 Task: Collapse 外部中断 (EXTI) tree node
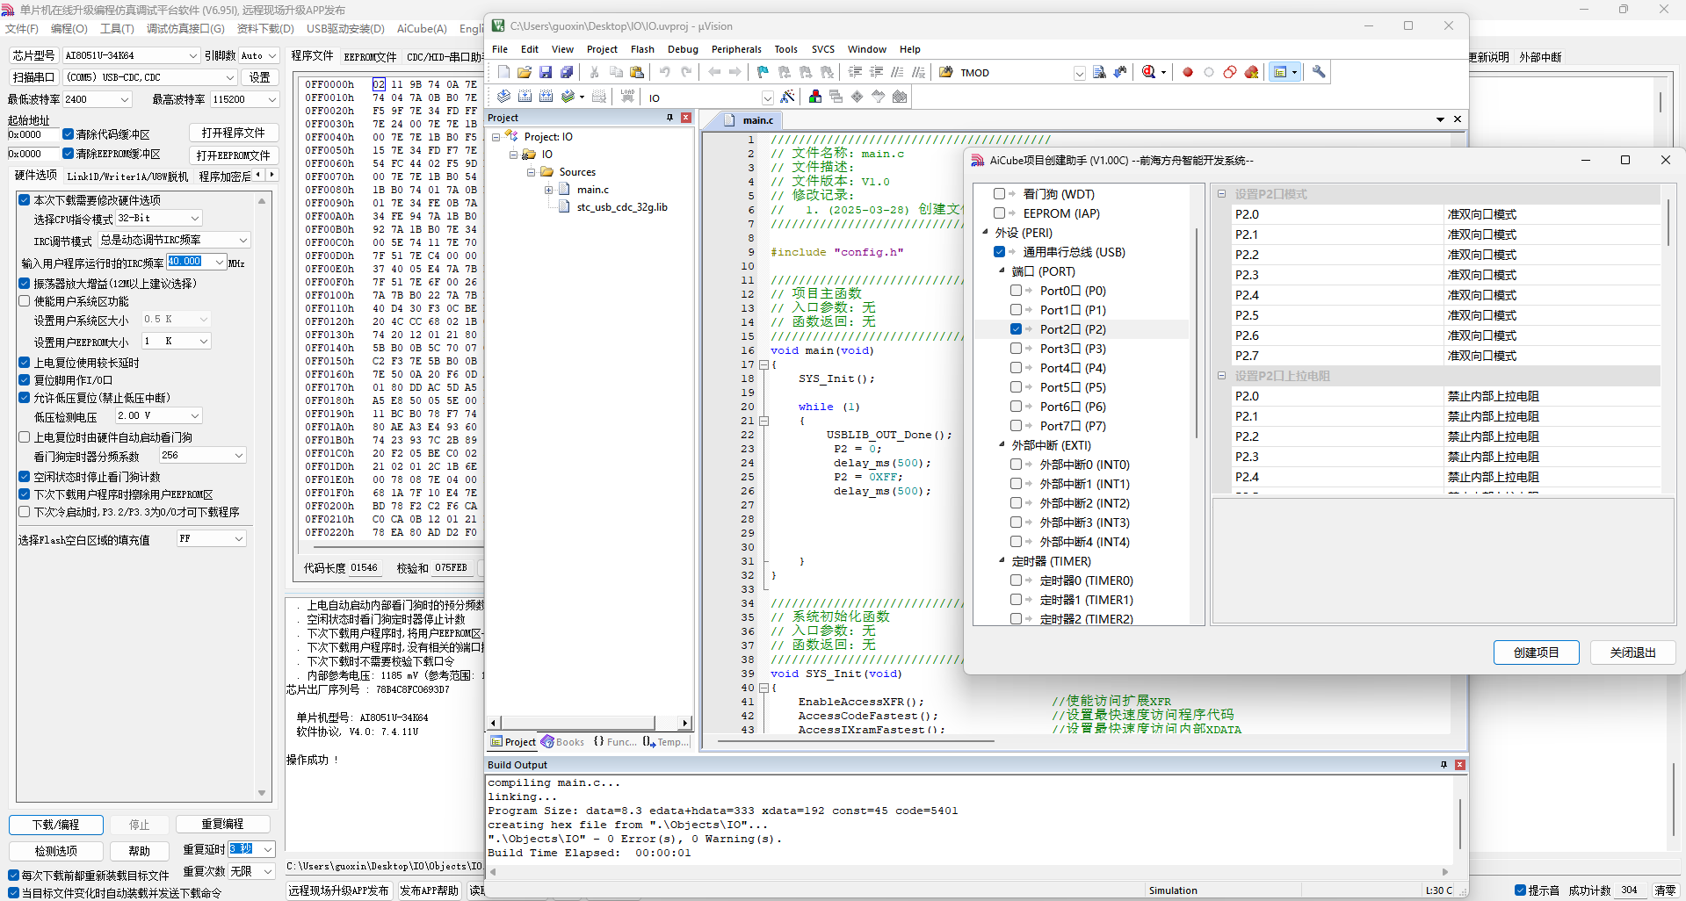pos(1002,445)
